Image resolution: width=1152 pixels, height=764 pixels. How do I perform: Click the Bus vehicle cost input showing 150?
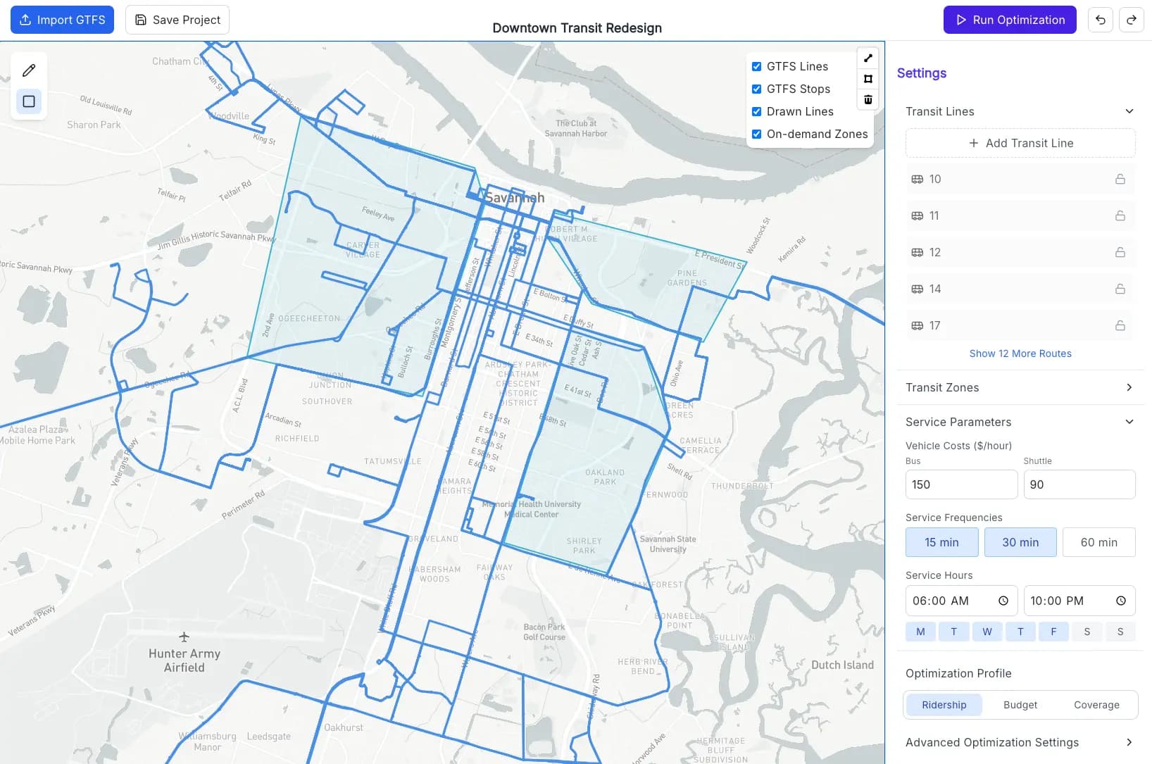pyautogui.click(x=960, y=484)
